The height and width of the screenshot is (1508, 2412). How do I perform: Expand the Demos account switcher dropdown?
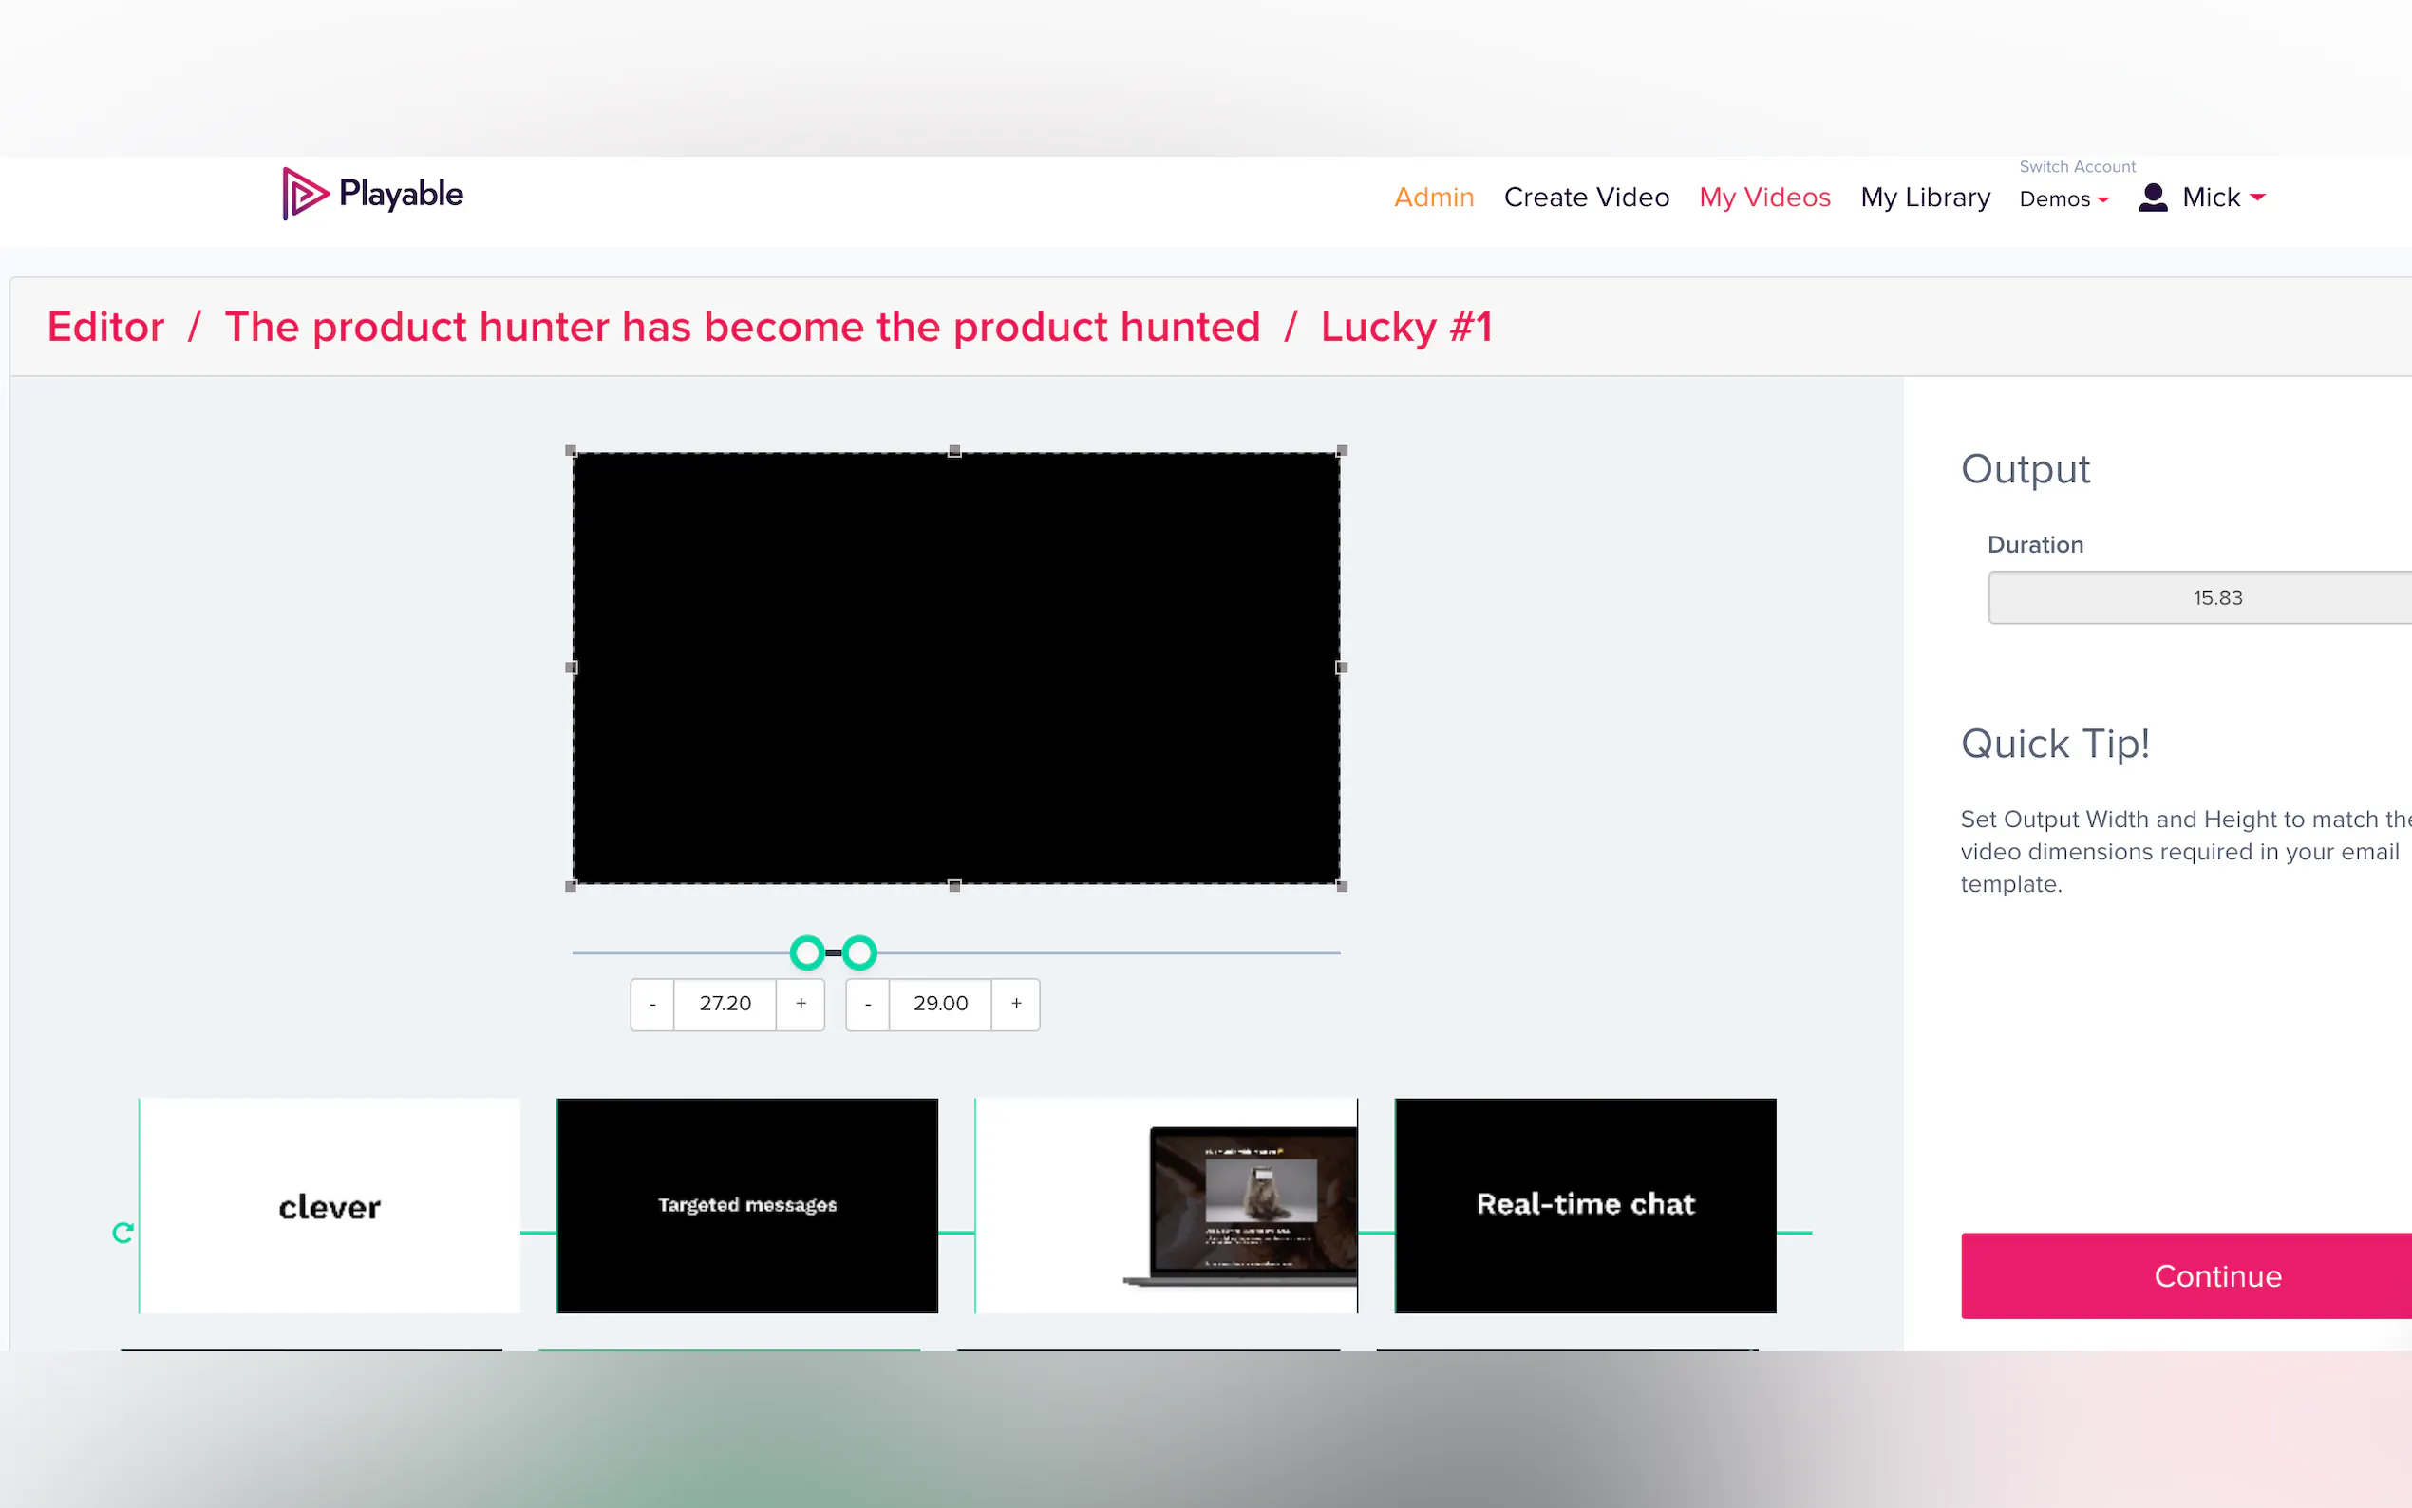(x=2063, y=199)
